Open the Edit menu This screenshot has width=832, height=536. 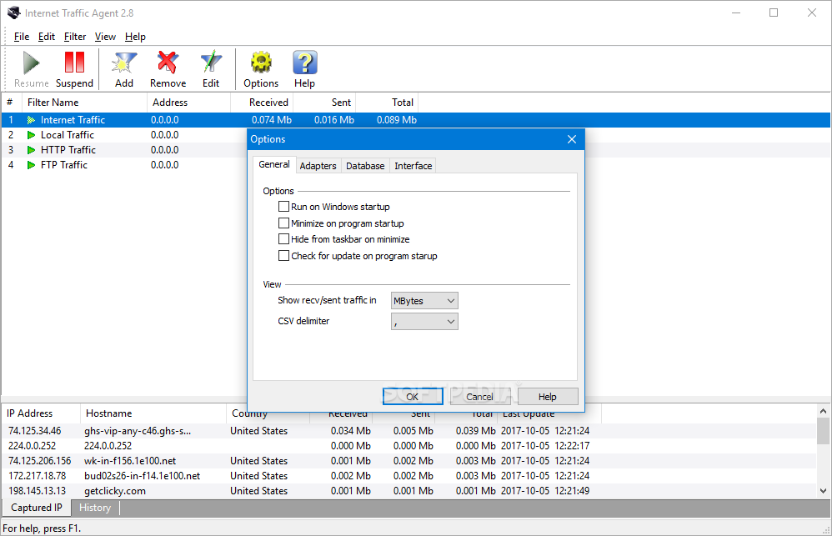pyautogui.click(x=47, y=37)
